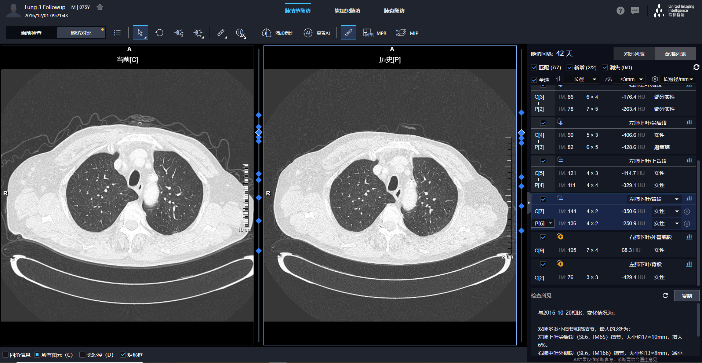Enable the 长短径 (D) checkbox
Viewport: 702px width, 363px height.
pyautogui.click(x=82, y=355)
